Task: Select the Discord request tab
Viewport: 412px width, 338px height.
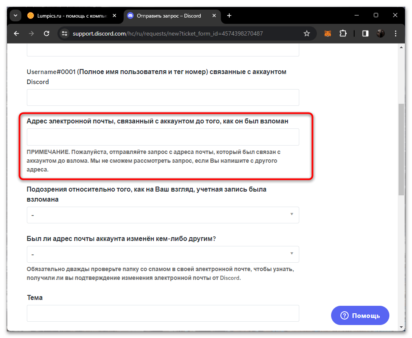Action: [x=172, y=16]
